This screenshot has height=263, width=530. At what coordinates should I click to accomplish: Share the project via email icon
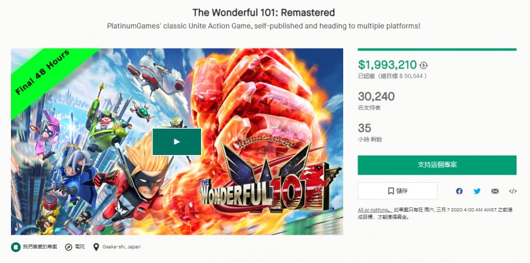point(495,191)
